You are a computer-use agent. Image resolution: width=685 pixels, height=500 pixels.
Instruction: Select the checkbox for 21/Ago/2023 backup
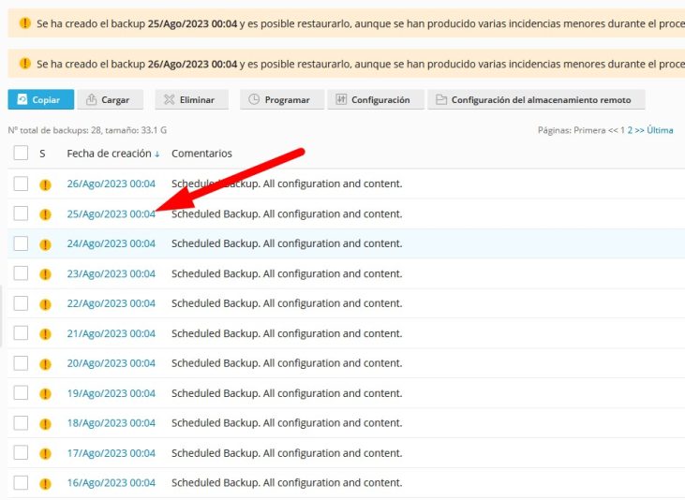[21, 333]
